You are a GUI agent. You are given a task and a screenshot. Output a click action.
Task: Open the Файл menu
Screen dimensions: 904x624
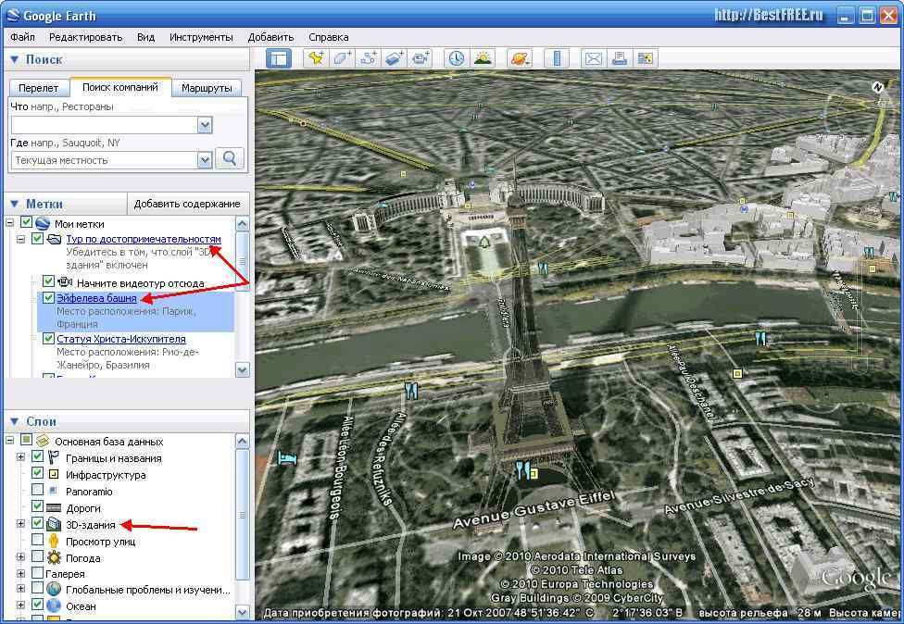click(x=22, y=37)
